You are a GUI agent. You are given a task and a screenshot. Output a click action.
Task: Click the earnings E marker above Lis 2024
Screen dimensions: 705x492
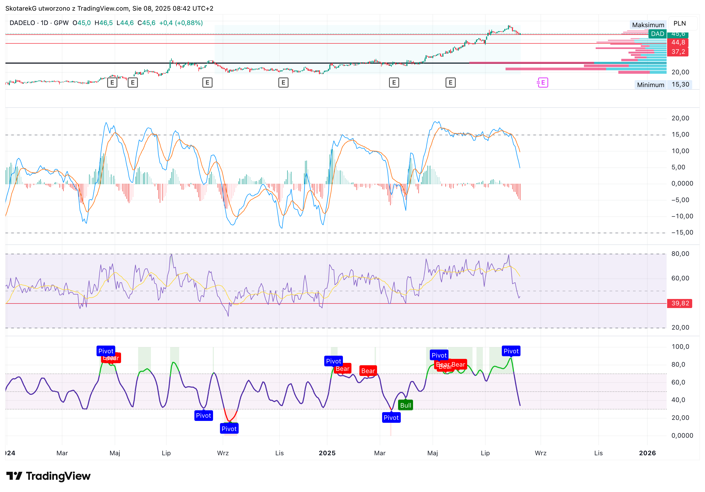pos(283,83)
